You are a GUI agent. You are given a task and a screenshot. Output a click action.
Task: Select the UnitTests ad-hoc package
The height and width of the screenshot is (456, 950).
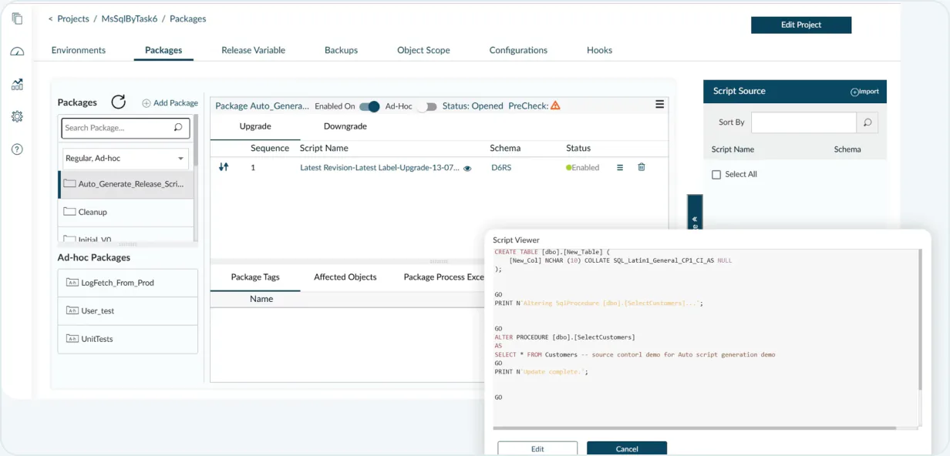(x=128, y=339)
